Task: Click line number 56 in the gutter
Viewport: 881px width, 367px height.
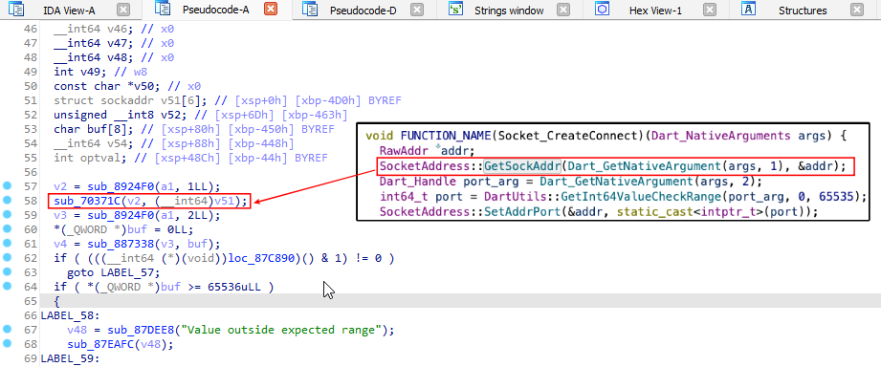Action: pyautogui.click(x=31, y=172)
